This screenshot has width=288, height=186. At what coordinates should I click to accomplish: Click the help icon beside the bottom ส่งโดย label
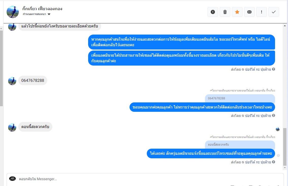(274, 162)
